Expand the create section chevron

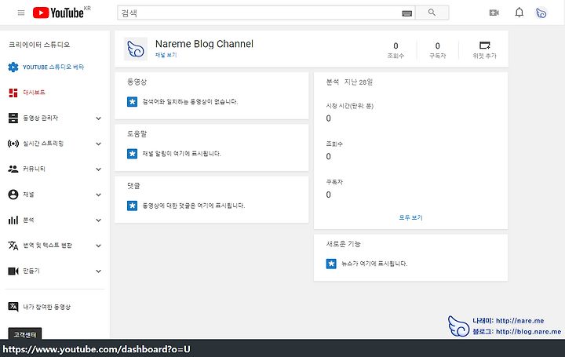[98, 271]
